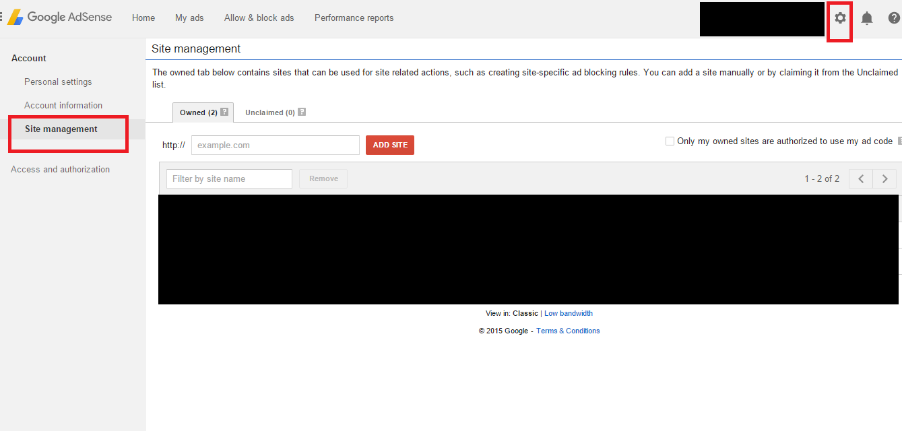Enable only owned sites authorized checkbox

[670, 141]
